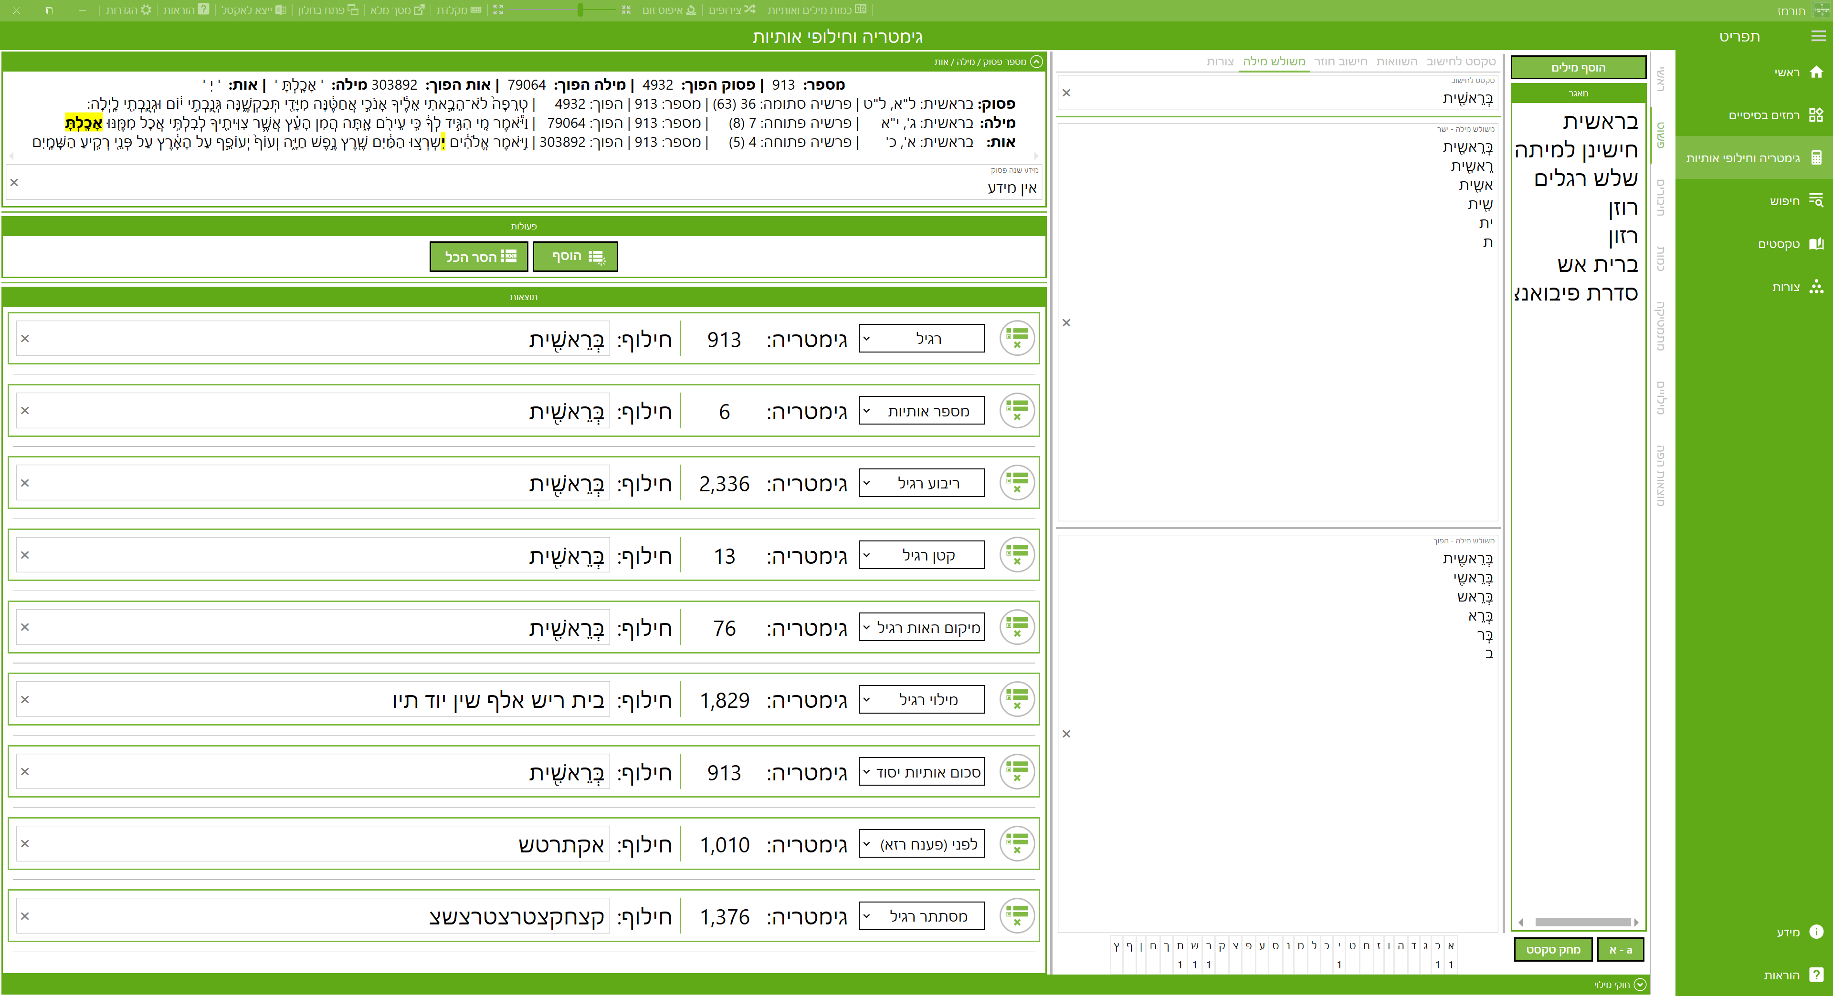Click the צירופים shuffle icon in top bar
This screenshot has width=1833, height=996.
(x=749, y=10)
